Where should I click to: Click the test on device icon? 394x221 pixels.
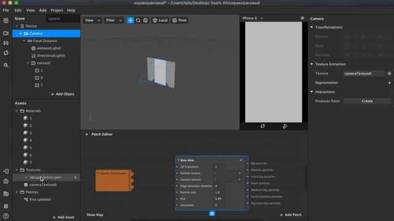pyautogui.click(x=6, y=171)
